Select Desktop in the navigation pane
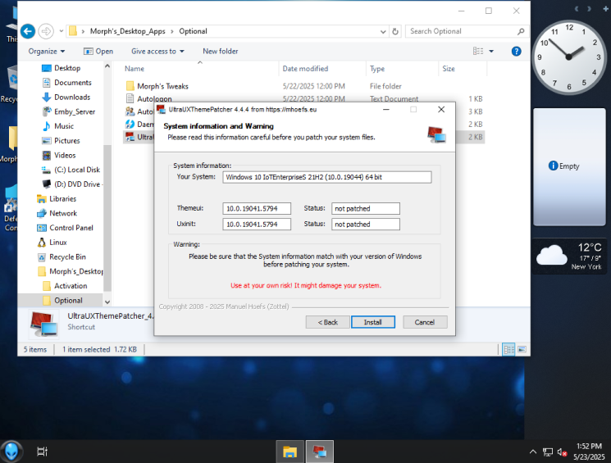The image size is (611, 463). tap(67, 68)
